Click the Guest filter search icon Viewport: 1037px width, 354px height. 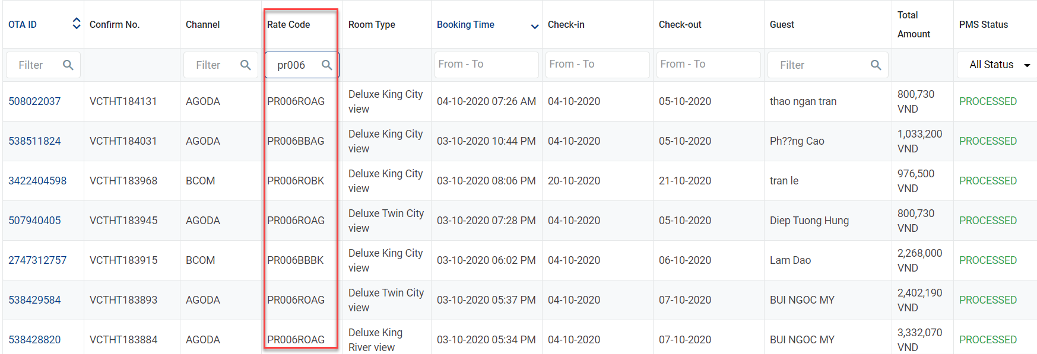pyautogui.click(x=876, y=65)
